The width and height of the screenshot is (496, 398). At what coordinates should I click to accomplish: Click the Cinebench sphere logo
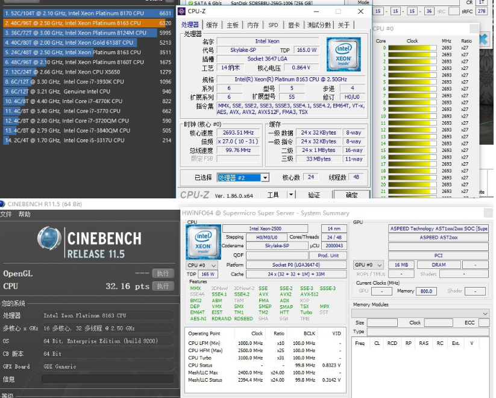coord(49,238)
